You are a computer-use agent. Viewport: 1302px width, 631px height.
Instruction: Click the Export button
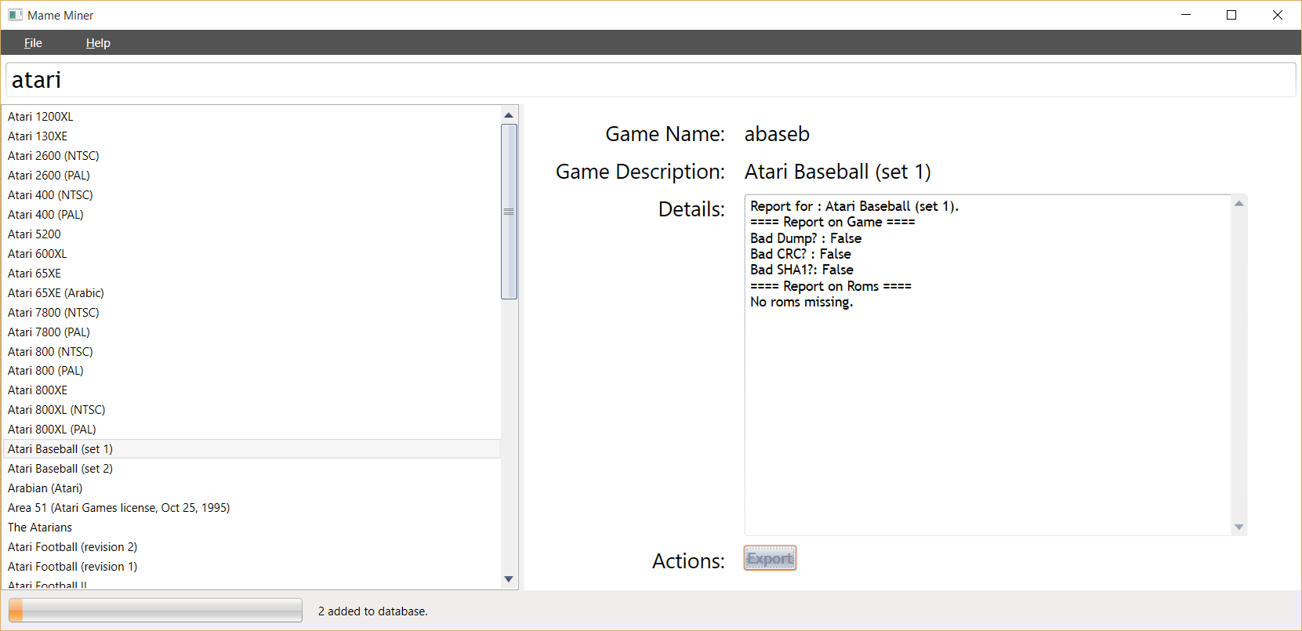coord(770,558)
